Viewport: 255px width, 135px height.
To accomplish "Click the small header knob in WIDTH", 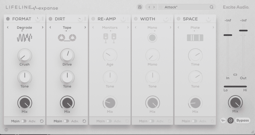I will coord(166,19).
